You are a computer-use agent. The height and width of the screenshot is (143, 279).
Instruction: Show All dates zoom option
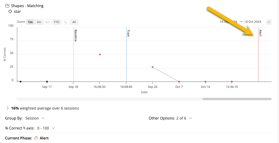coord(74,22)
